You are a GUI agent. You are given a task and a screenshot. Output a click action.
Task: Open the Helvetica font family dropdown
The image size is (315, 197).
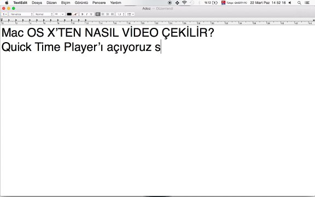21,14
